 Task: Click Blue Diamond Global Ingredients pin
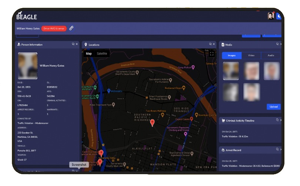point(192,153)
